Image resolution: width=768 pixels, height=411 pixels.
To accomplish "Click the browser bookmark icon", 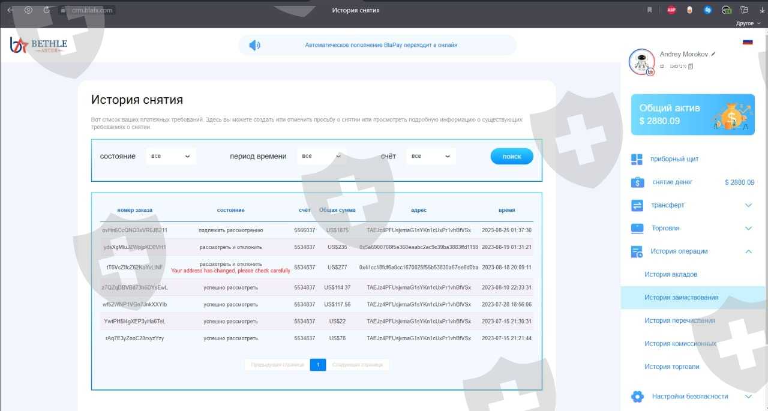I will [x=649, y=10].
